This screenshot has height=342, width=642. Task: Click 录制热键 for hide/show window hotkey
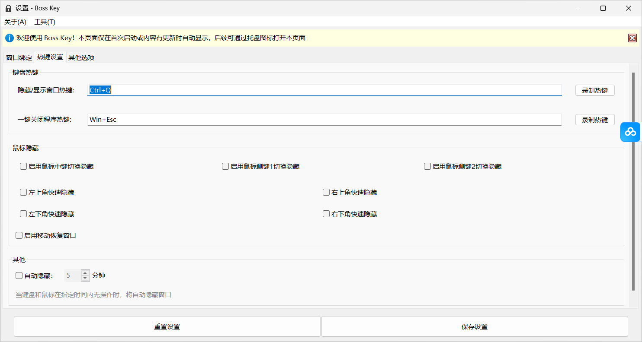pos(594,90)
